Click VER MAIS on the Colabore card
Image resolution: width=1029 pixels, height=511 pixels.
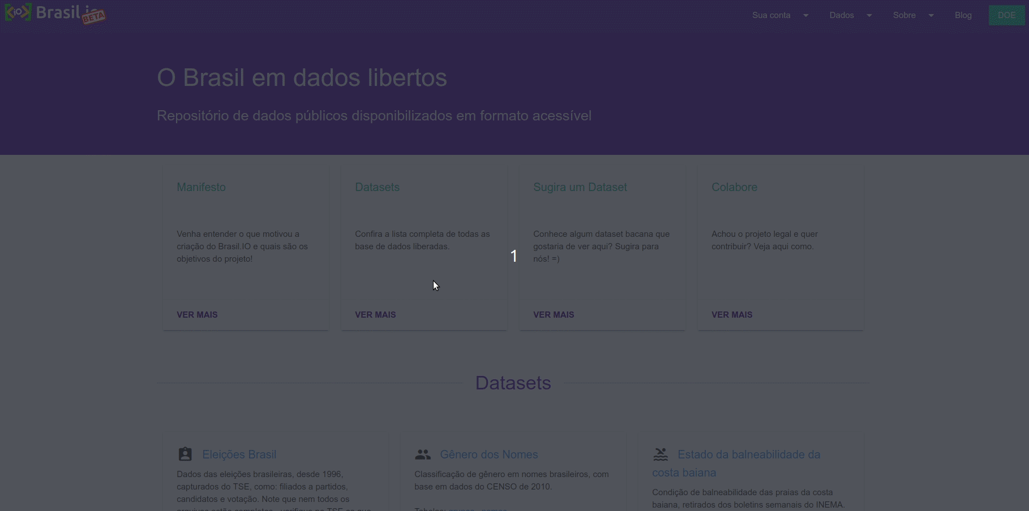(x=732, y=315)
